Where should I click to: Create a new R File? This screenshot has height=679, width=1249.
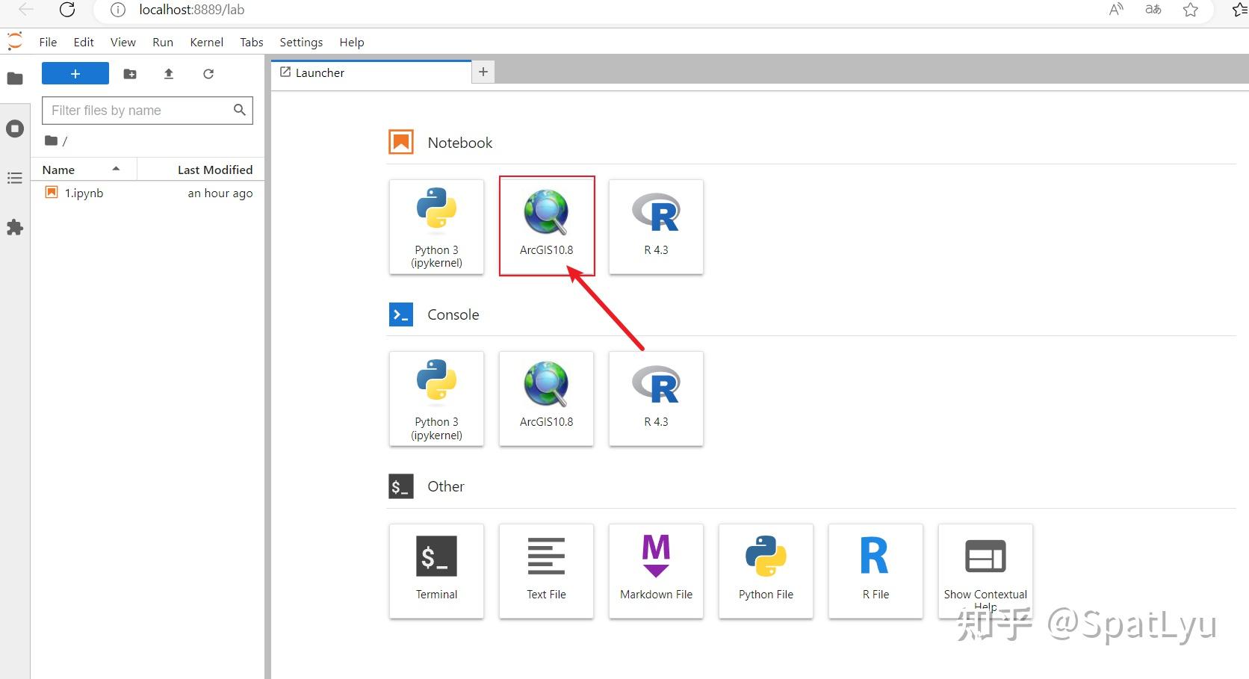point(875,570)
